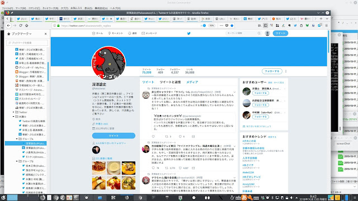Screen dimensions: 358x201
Task: Click the envelope icon under the first tweet
Action: tap(193, 136)
